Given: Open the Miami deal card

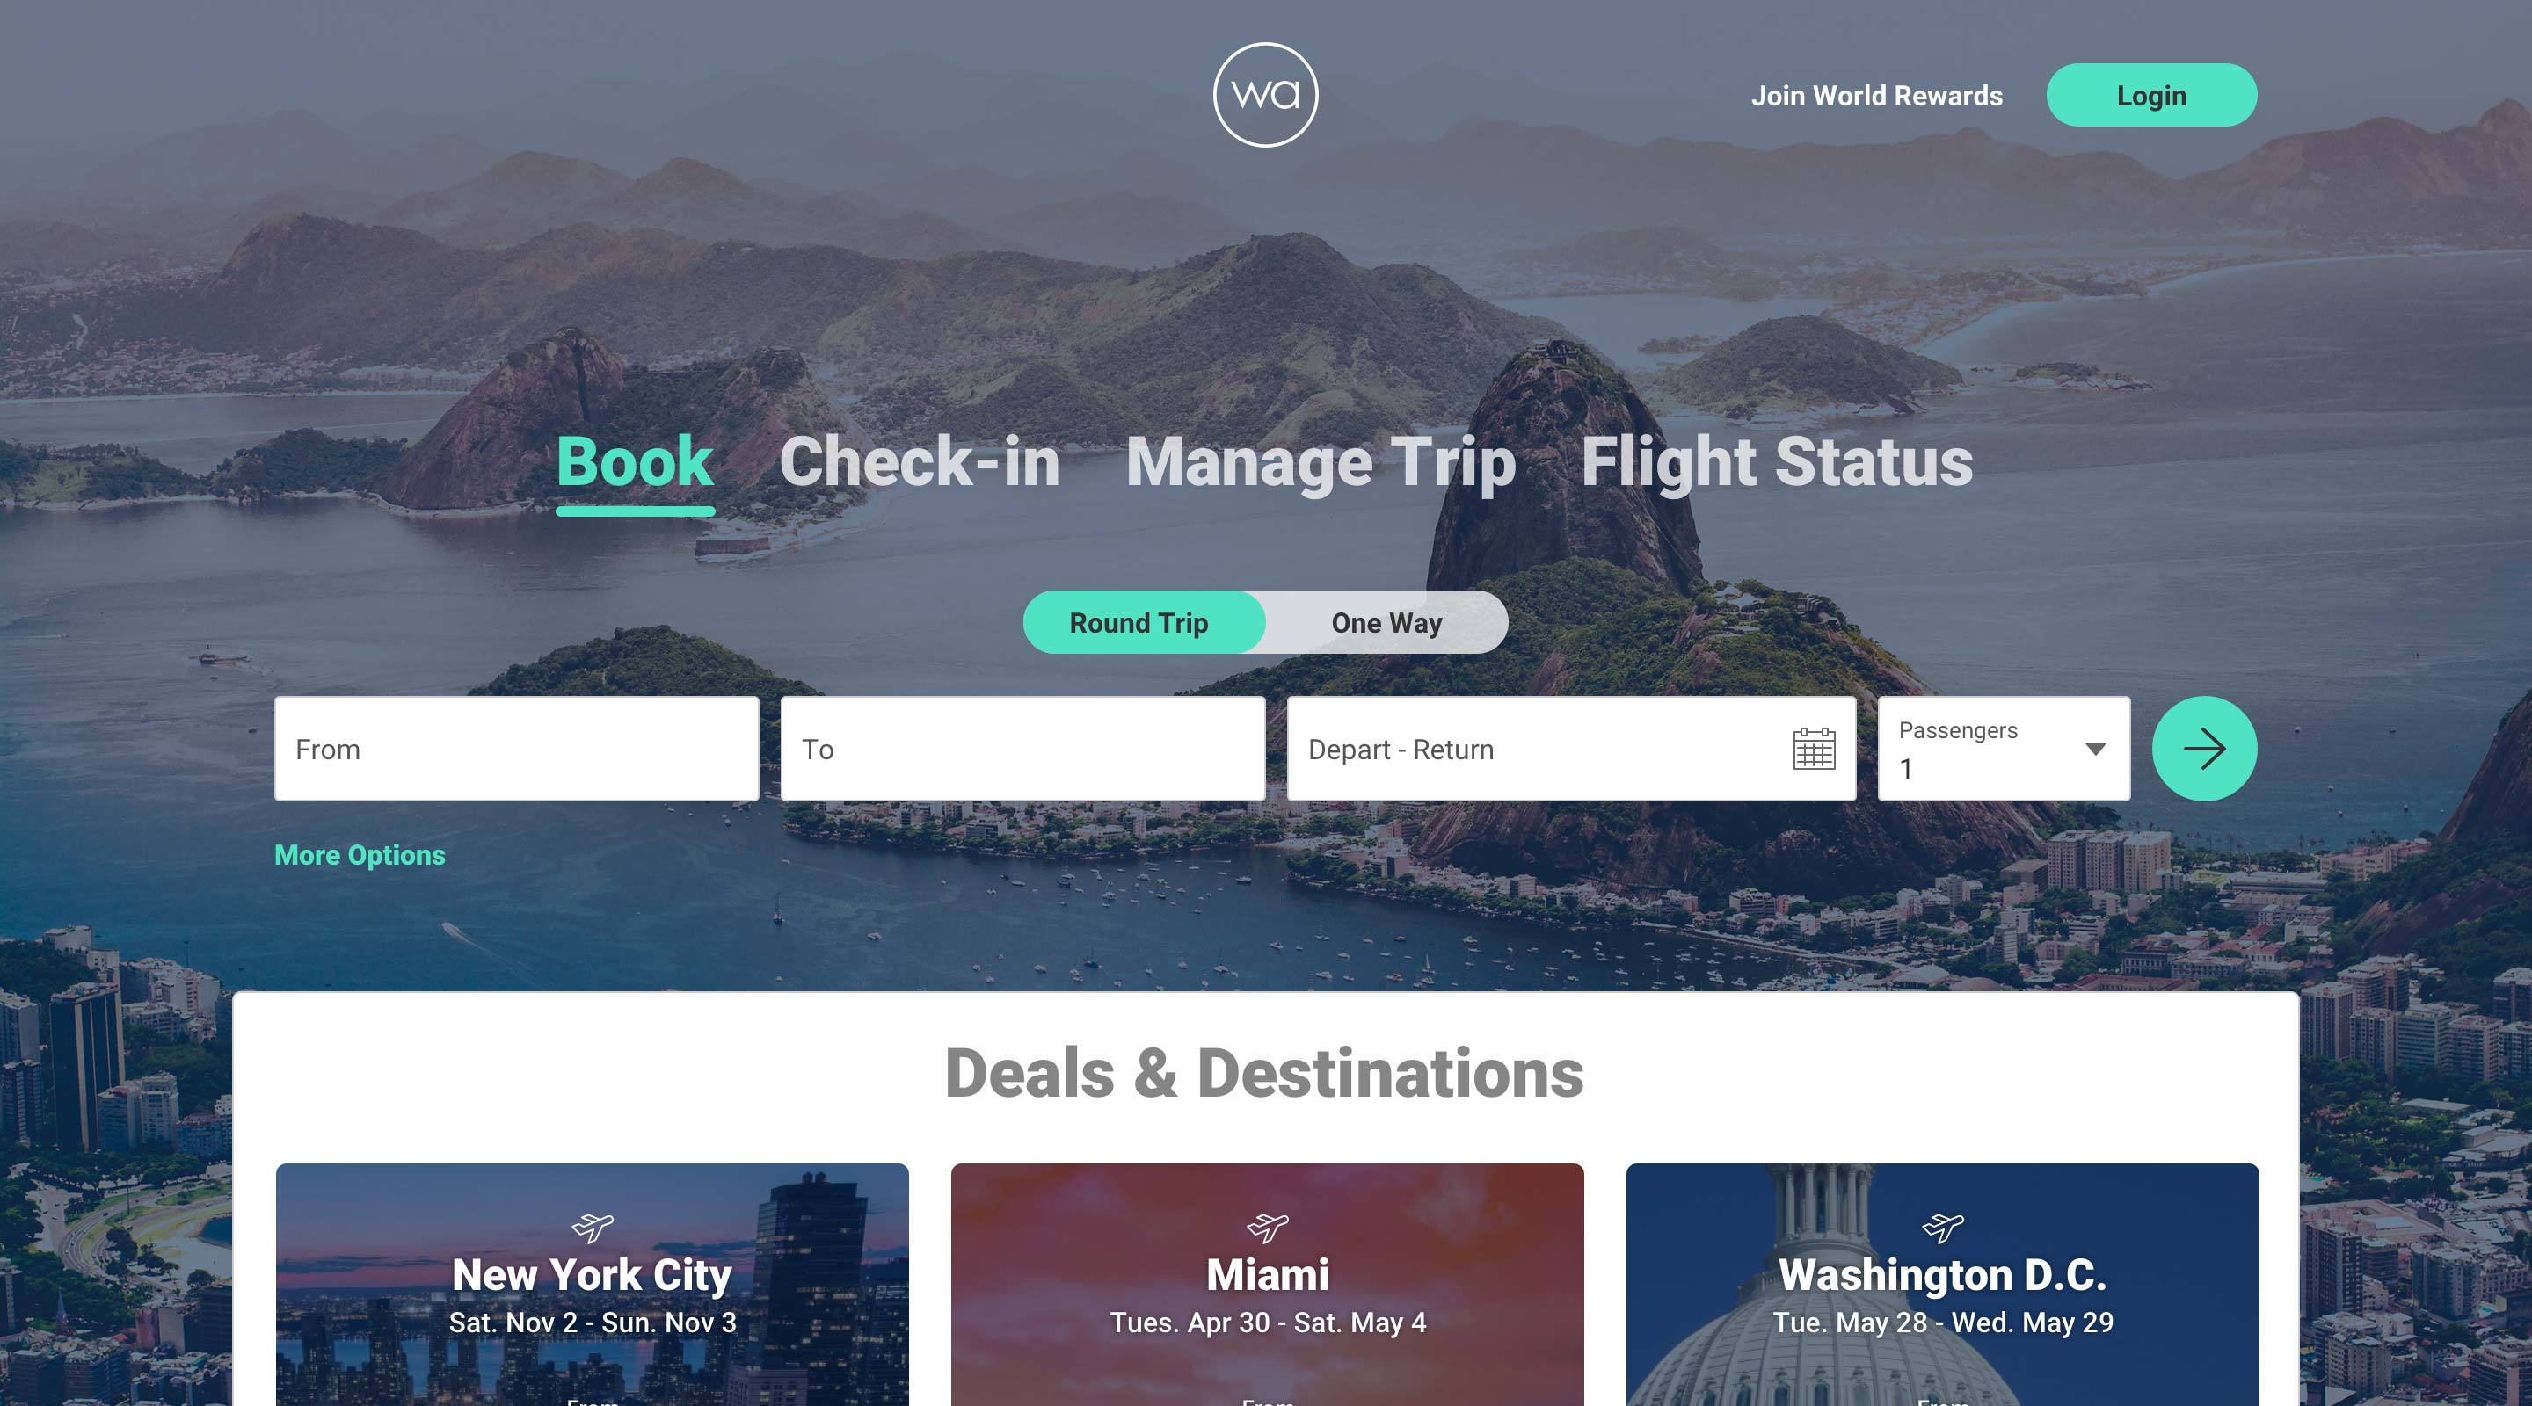Looking at the screenshot, I should [1267, 1284].
